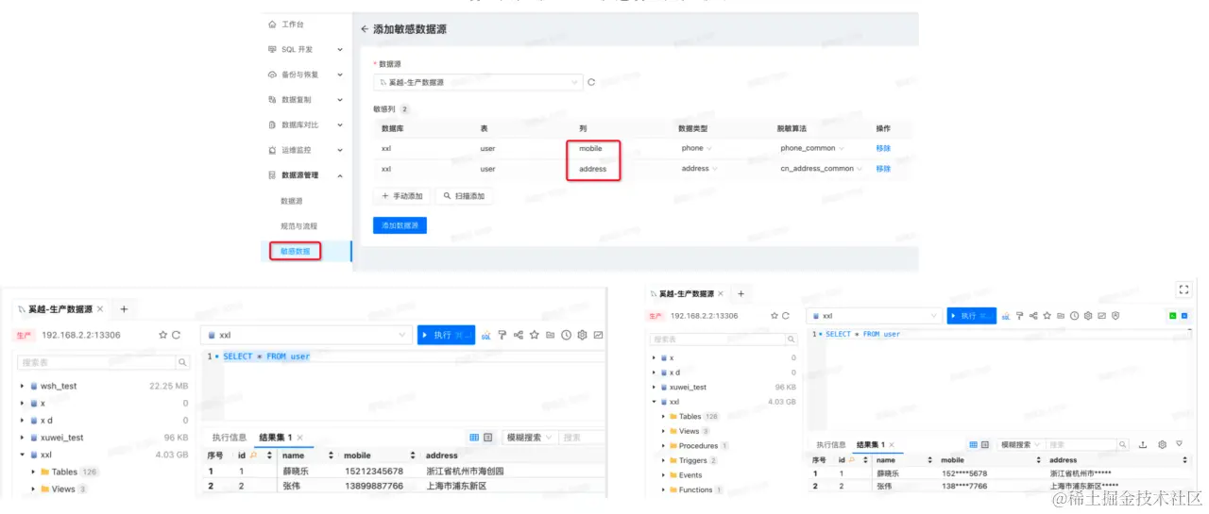Image resolution: width=1209 pixels, height=514 pixels.
Task: Click shield security icon in right window
Action: pos(1115,316)
